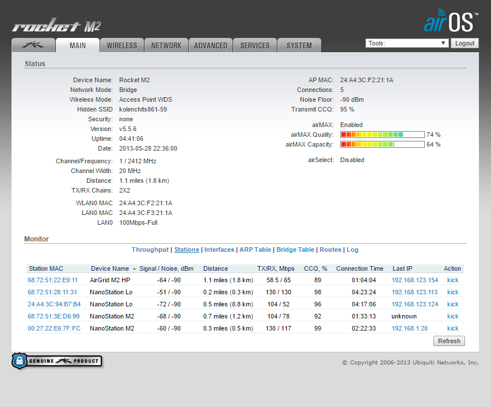The height and width of the screenshot is (407, 491).
Task: Open the SERVICES tab
Action: click(x=255, y=45)
